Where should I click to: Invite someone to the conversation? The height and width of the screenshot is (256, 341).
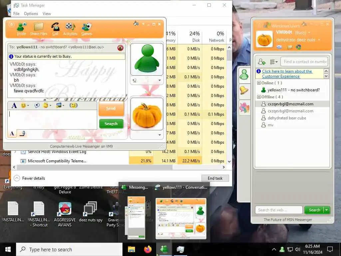coord(21,29)
